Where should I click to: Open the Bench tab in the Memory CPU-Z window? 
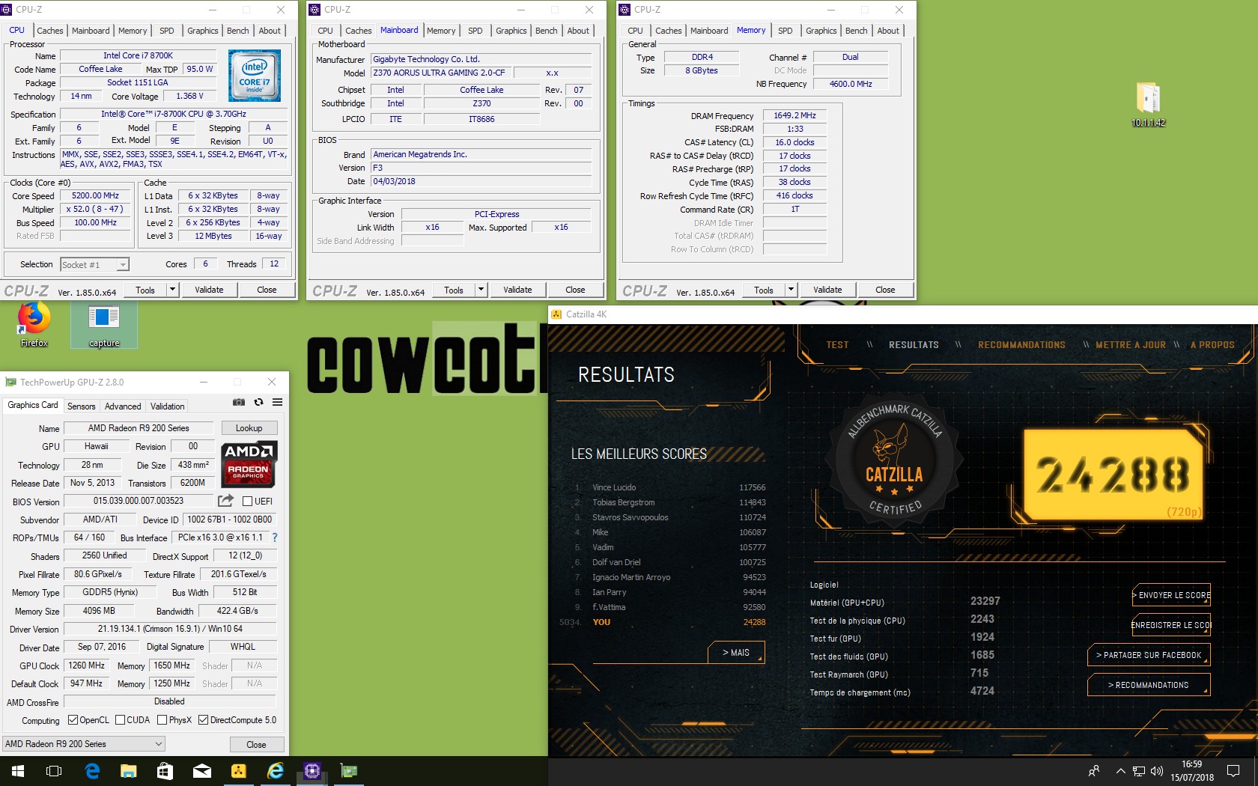(x=857, y=31)
